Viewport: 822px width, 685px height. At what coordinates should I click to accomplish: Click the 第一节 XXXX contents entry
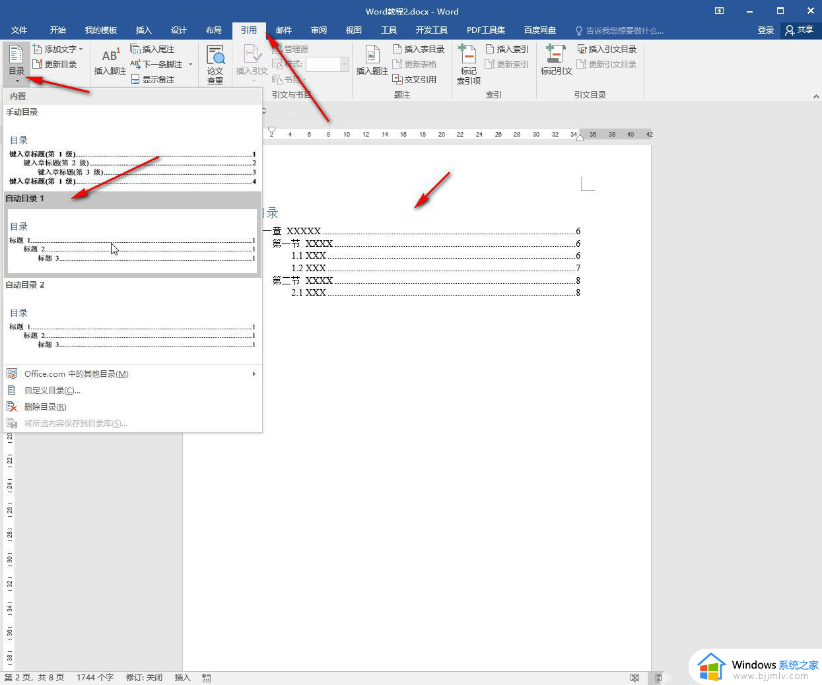pyautogui.click(x=426, y=244)
